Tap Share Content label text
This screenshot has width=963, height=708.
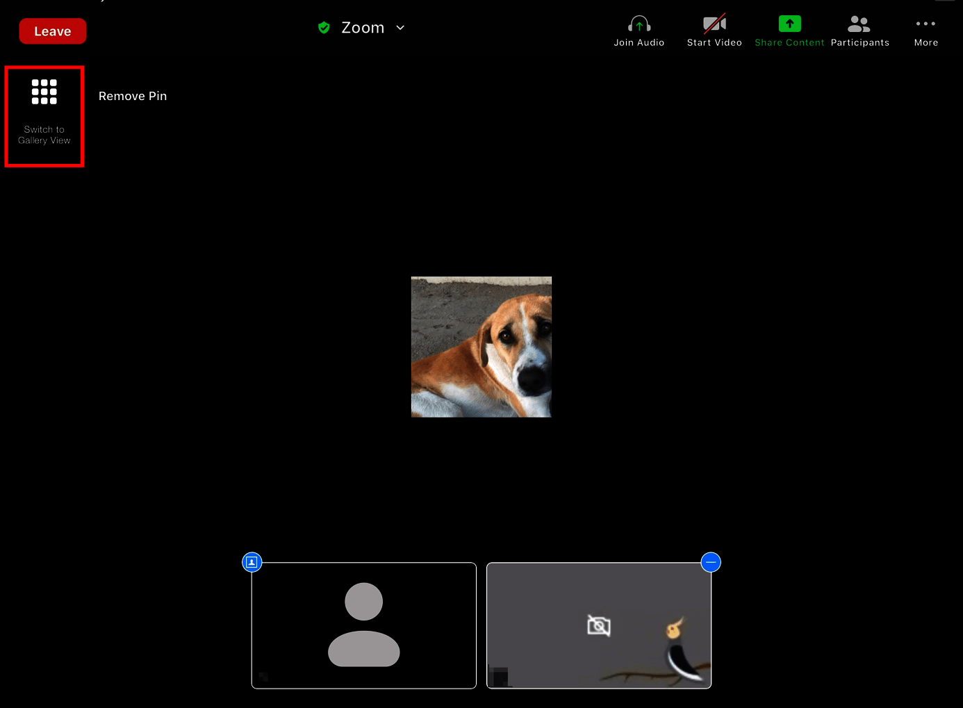789,42
